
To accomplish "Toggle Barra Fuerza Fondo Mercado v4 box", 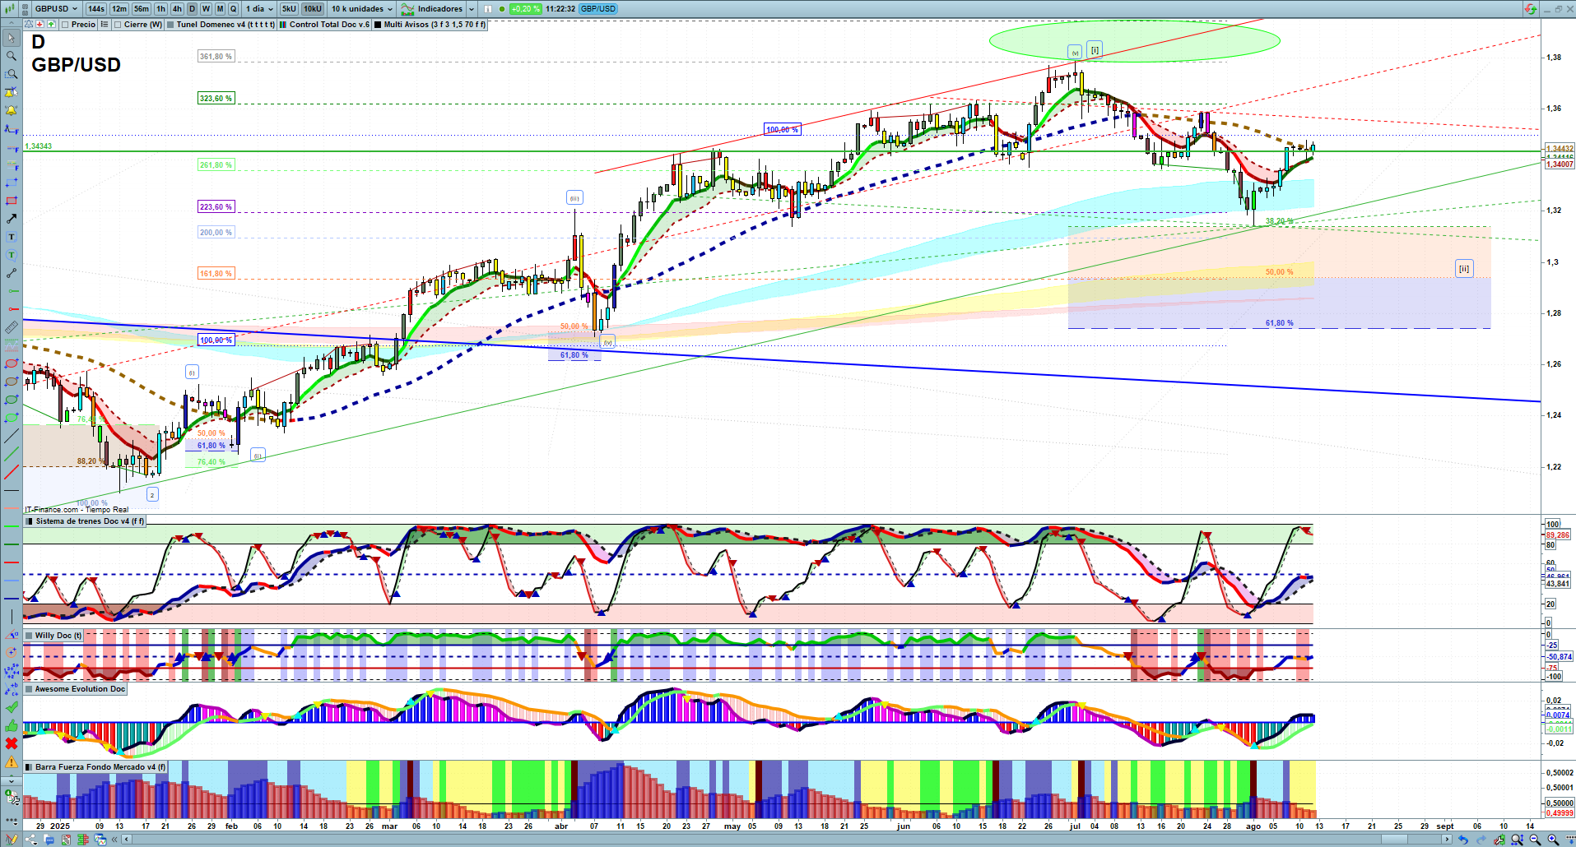I will pyautogui.click(x=30, y=767).
